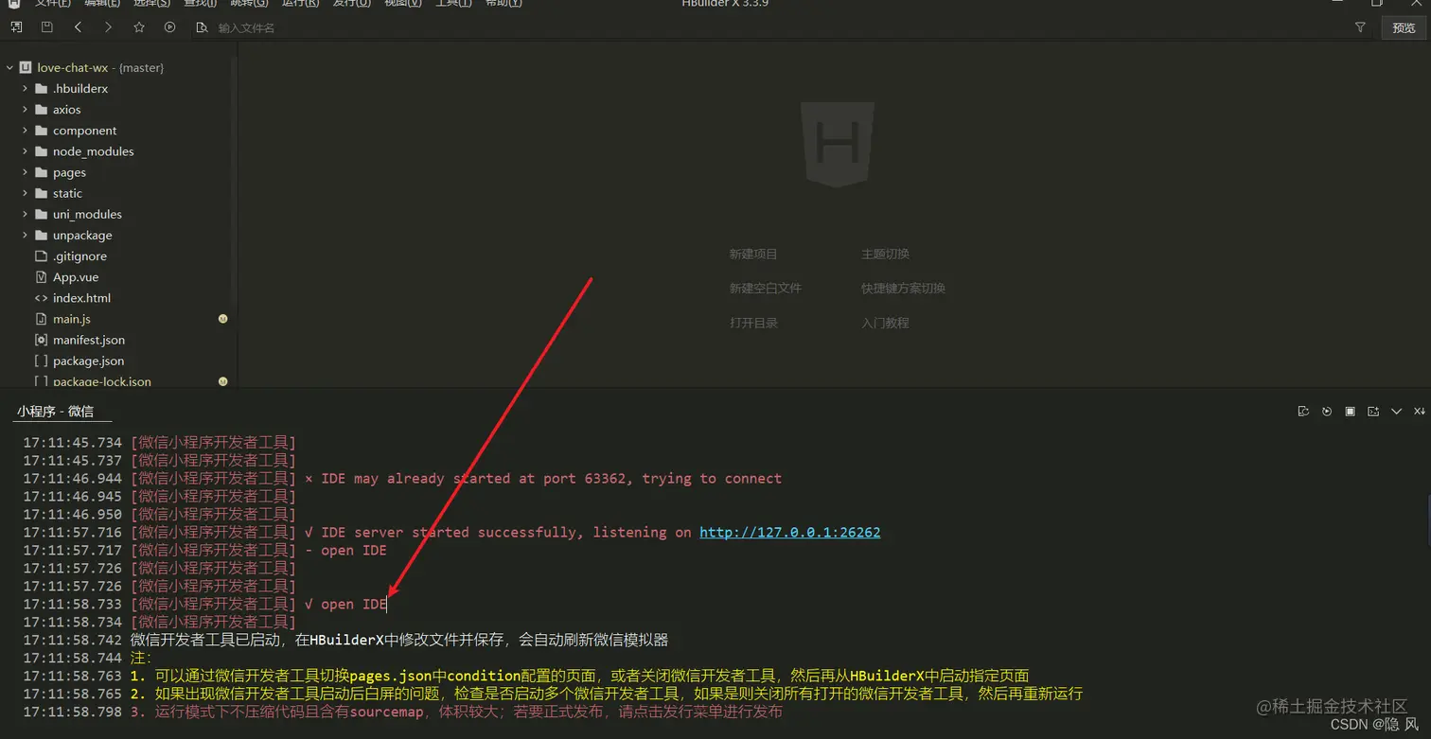
Task: Open the 编辑(E) menu
Action: [x=102, y=3]
